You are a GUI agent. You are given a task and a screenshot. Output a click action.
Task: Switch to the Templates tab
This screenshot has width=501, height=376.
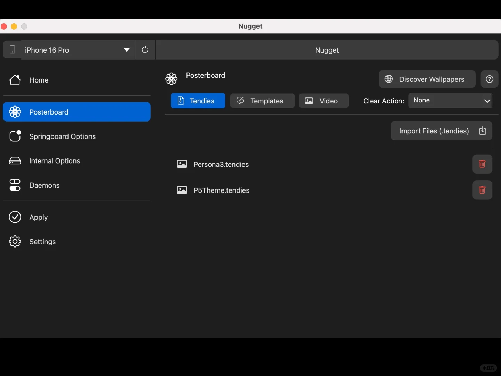[262, 101]
